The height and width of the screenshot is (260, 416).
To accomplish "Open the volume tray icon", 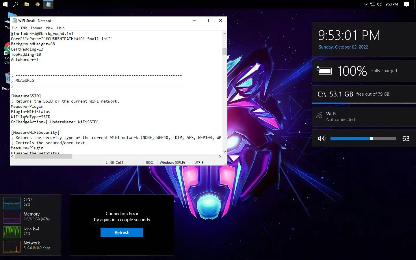I will pos(379,4).
